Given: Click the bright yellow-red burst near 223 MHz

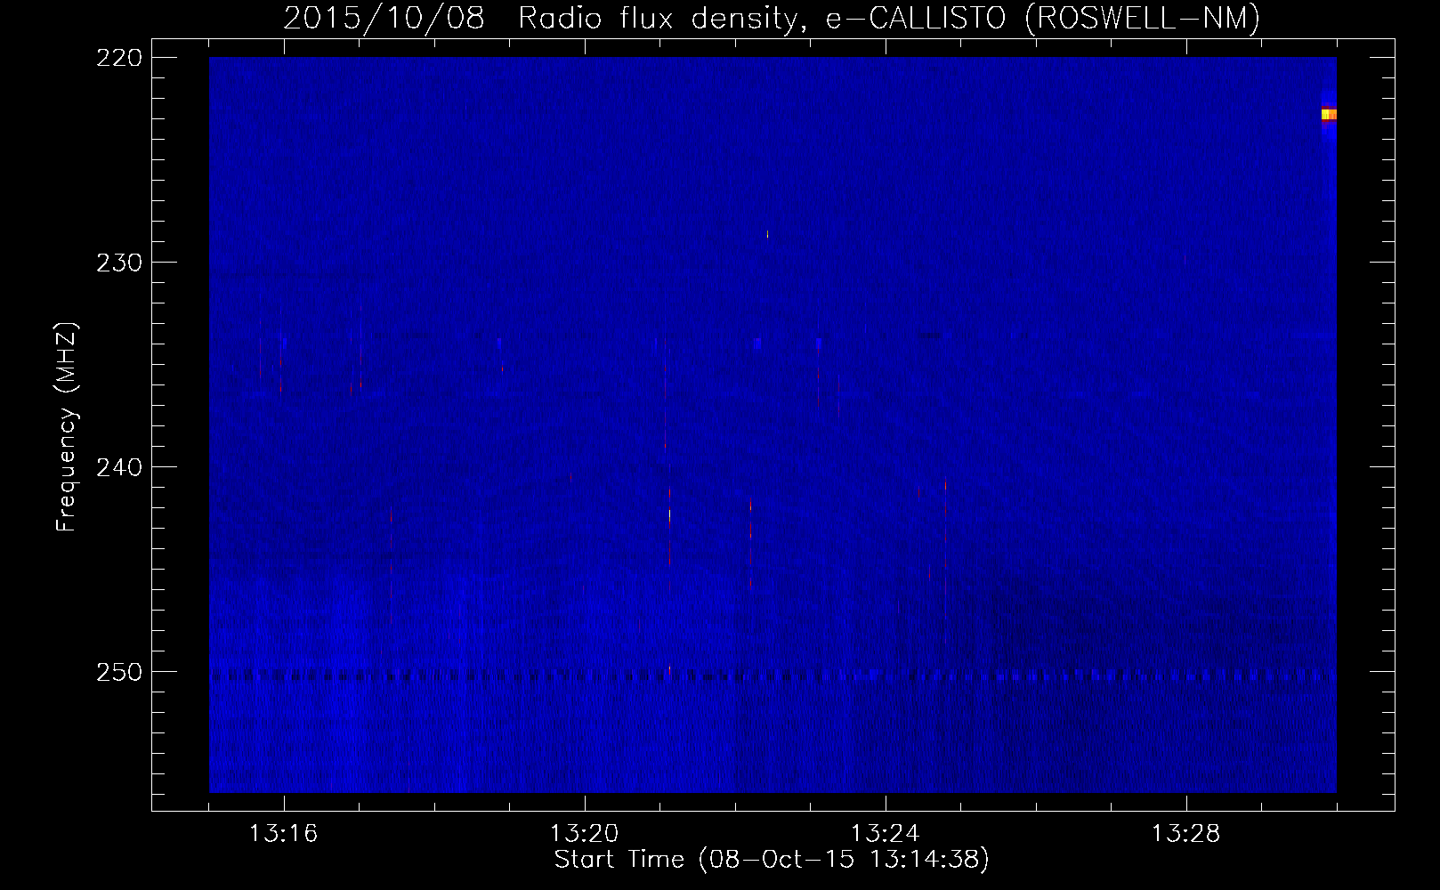Looking at the screenshot, I should click(x=1329, y=114).
